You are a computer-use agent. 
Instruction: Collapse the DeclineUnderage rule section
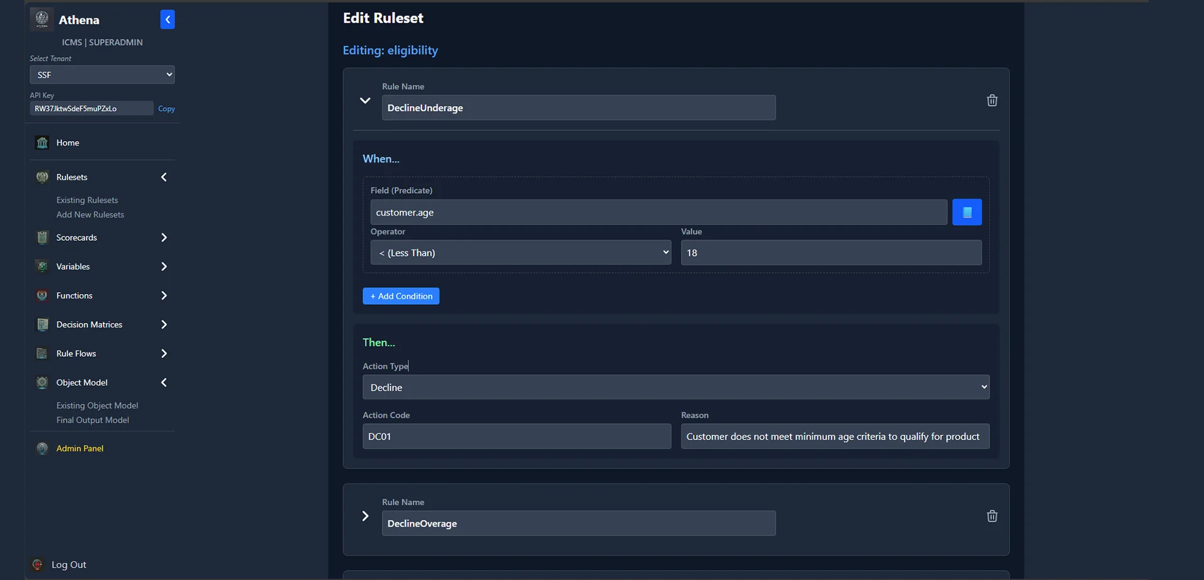[x=365, y=100]
